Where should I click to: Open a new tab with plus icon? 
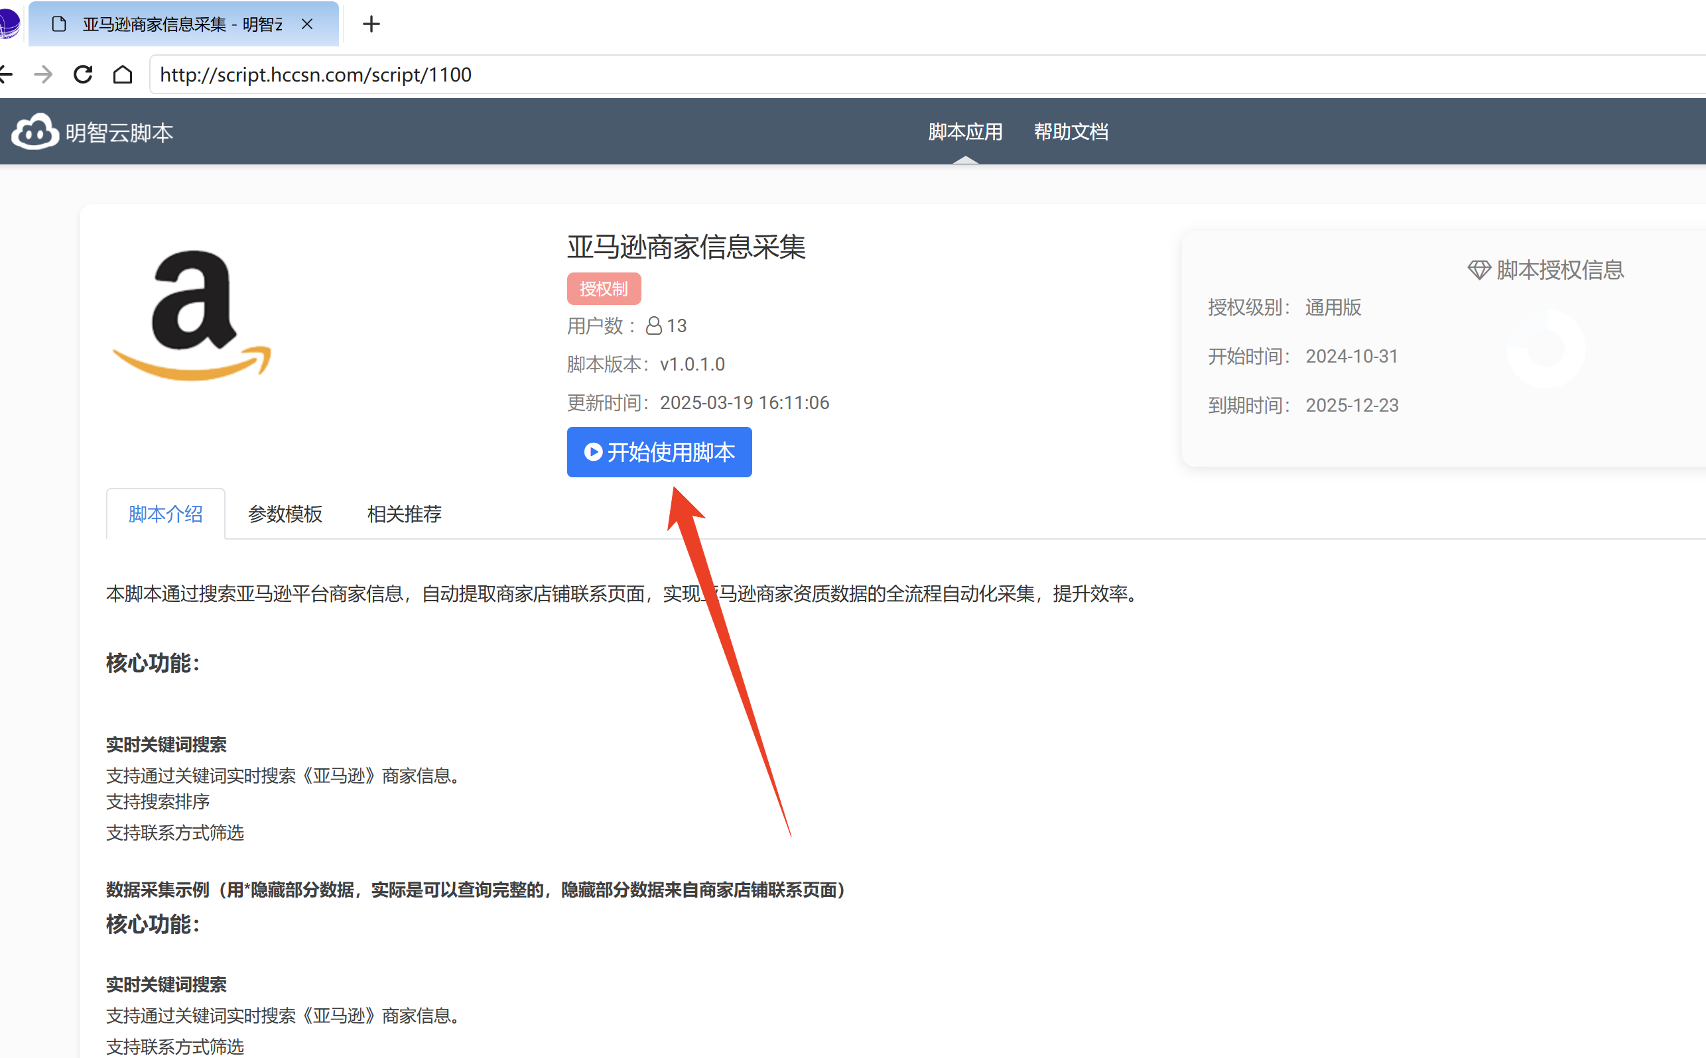click(371, 25)
